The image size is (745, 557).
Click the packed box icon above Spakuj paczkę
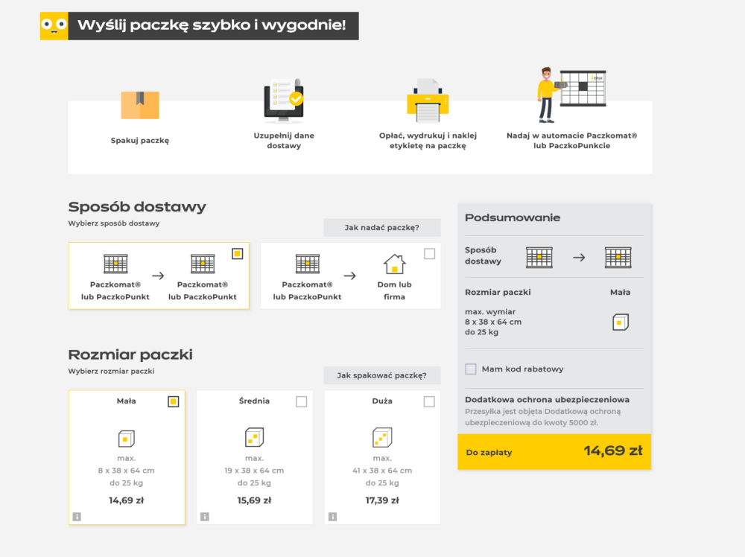[x=140, y=105]
